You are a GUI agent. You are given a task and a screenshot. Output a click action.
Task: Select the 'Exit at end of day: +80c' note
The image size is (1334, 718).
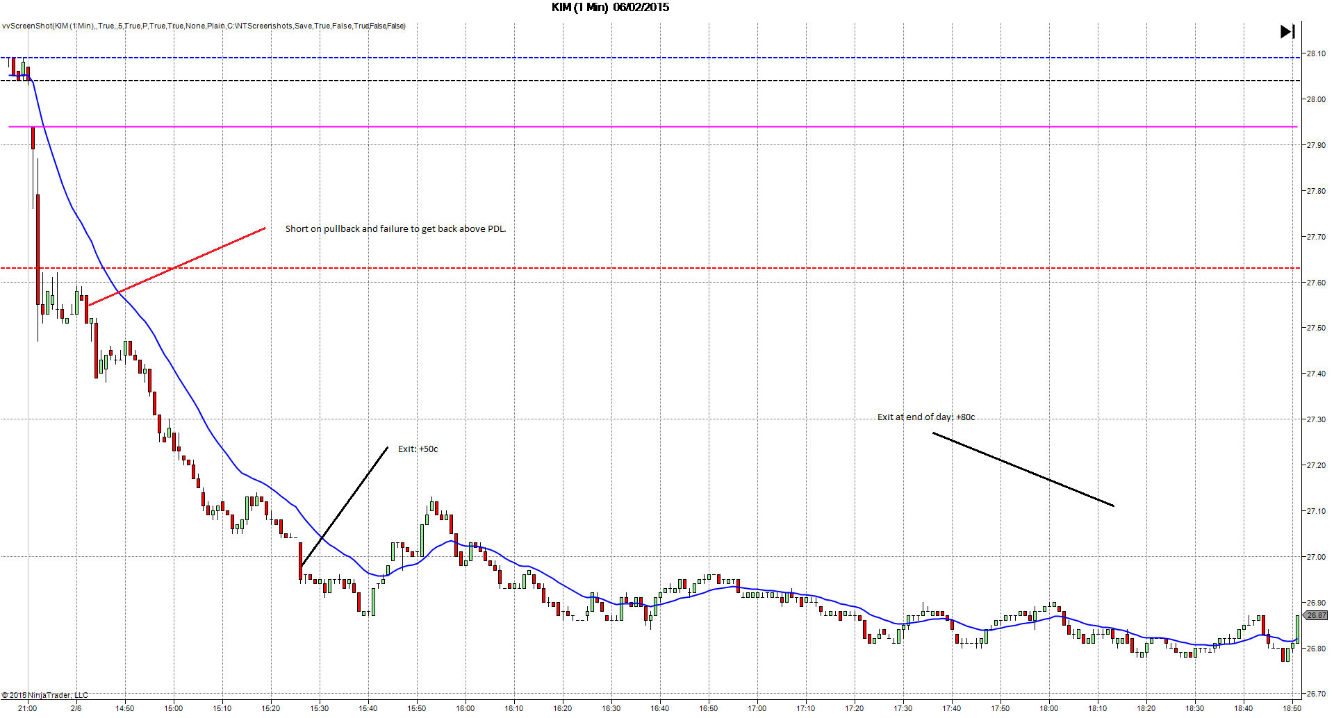(926, 417)
